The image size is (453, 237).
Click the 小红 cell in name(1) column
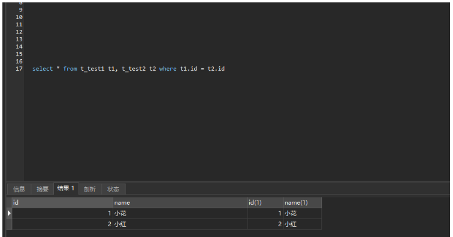[302, 224]
